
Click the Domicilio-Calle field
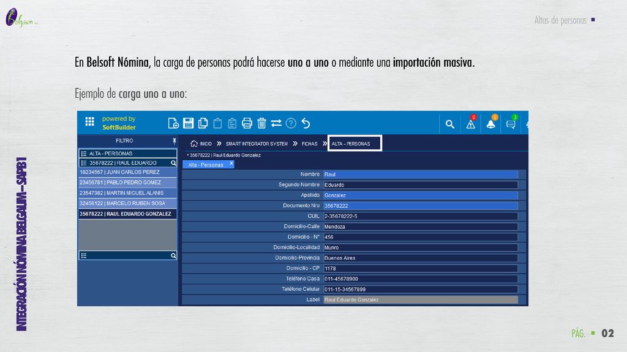(x=421, y=226)
